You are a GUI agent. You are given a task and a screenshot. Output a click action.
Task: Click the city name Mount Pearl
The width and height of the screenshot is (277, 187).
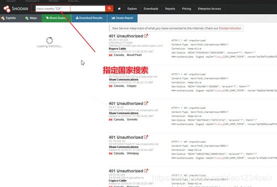(134, 55)
